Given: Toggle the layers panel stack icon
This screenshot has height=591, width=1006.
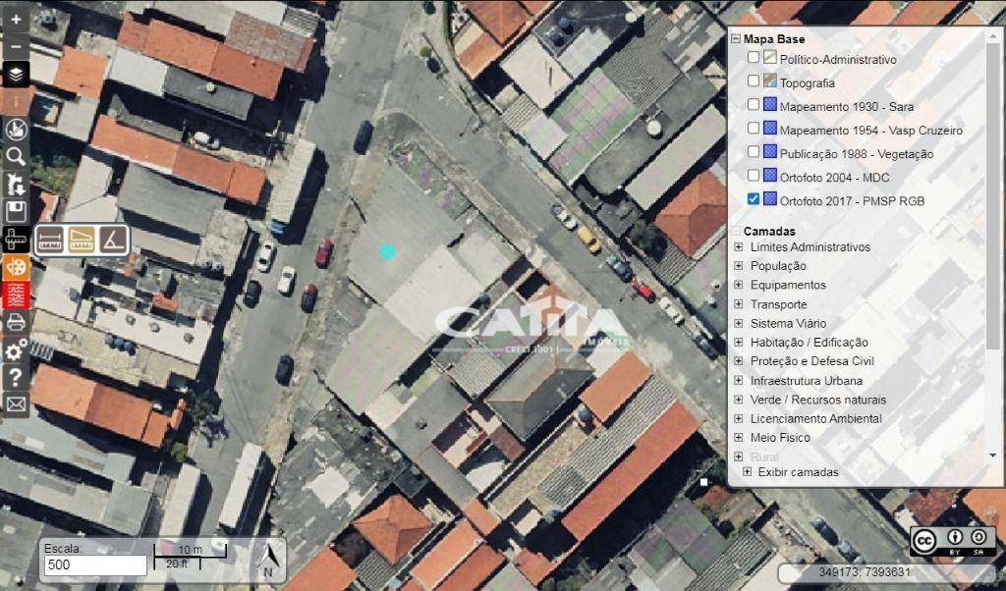Looking at the screenshot, I should tap(16, 75).
